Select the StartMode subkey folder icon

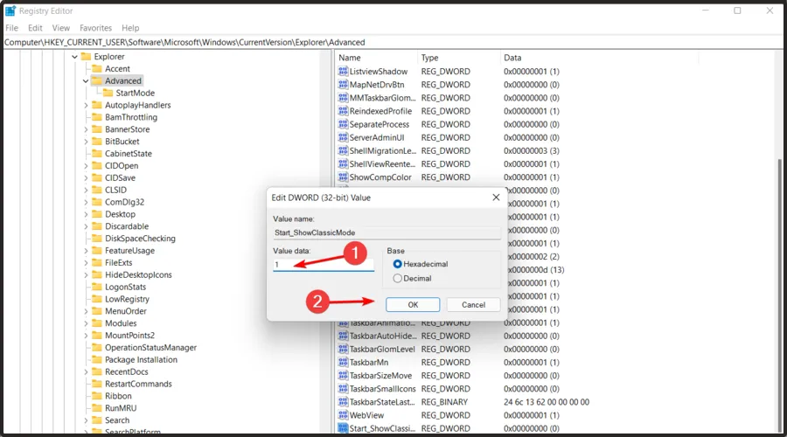[108, 93]
